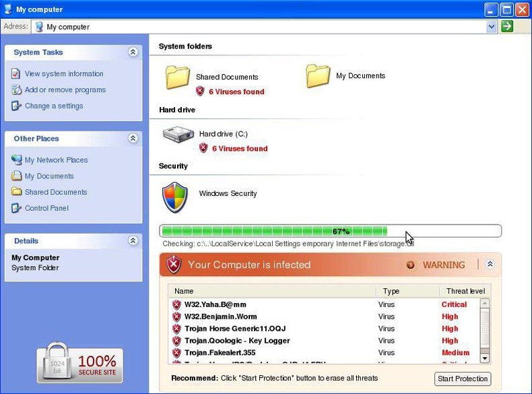Click the Name column header
The image size is (532, 394).
click(273, 291)
